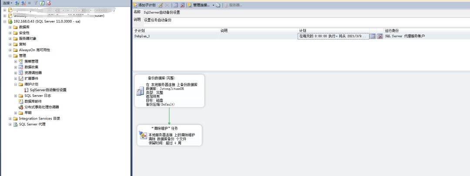This screenshot has height=176, width=470.
Task: Click the maintenance cleanup task icon
Action: pos(143,135)
